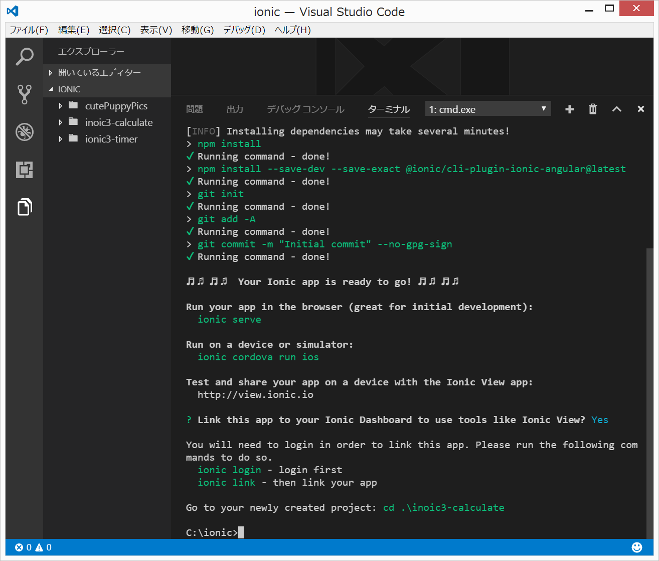Open the Search view in activity bar
Viewport: 659px width, 561px height.
(24, 56)
